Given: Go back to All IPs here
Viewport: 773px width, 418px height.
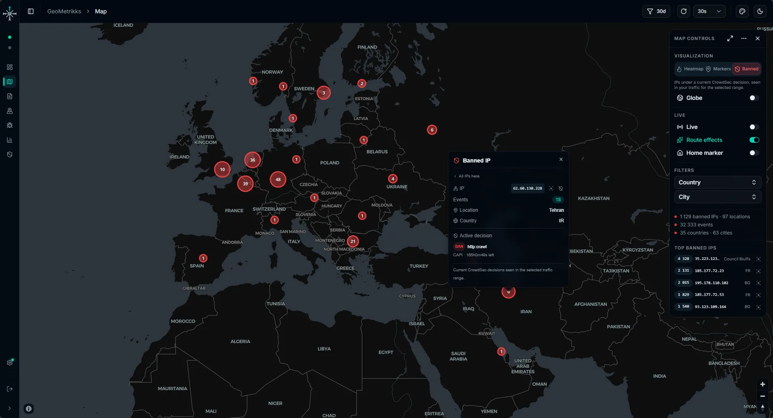Looking at the screenshot, I should coord(467,176).
